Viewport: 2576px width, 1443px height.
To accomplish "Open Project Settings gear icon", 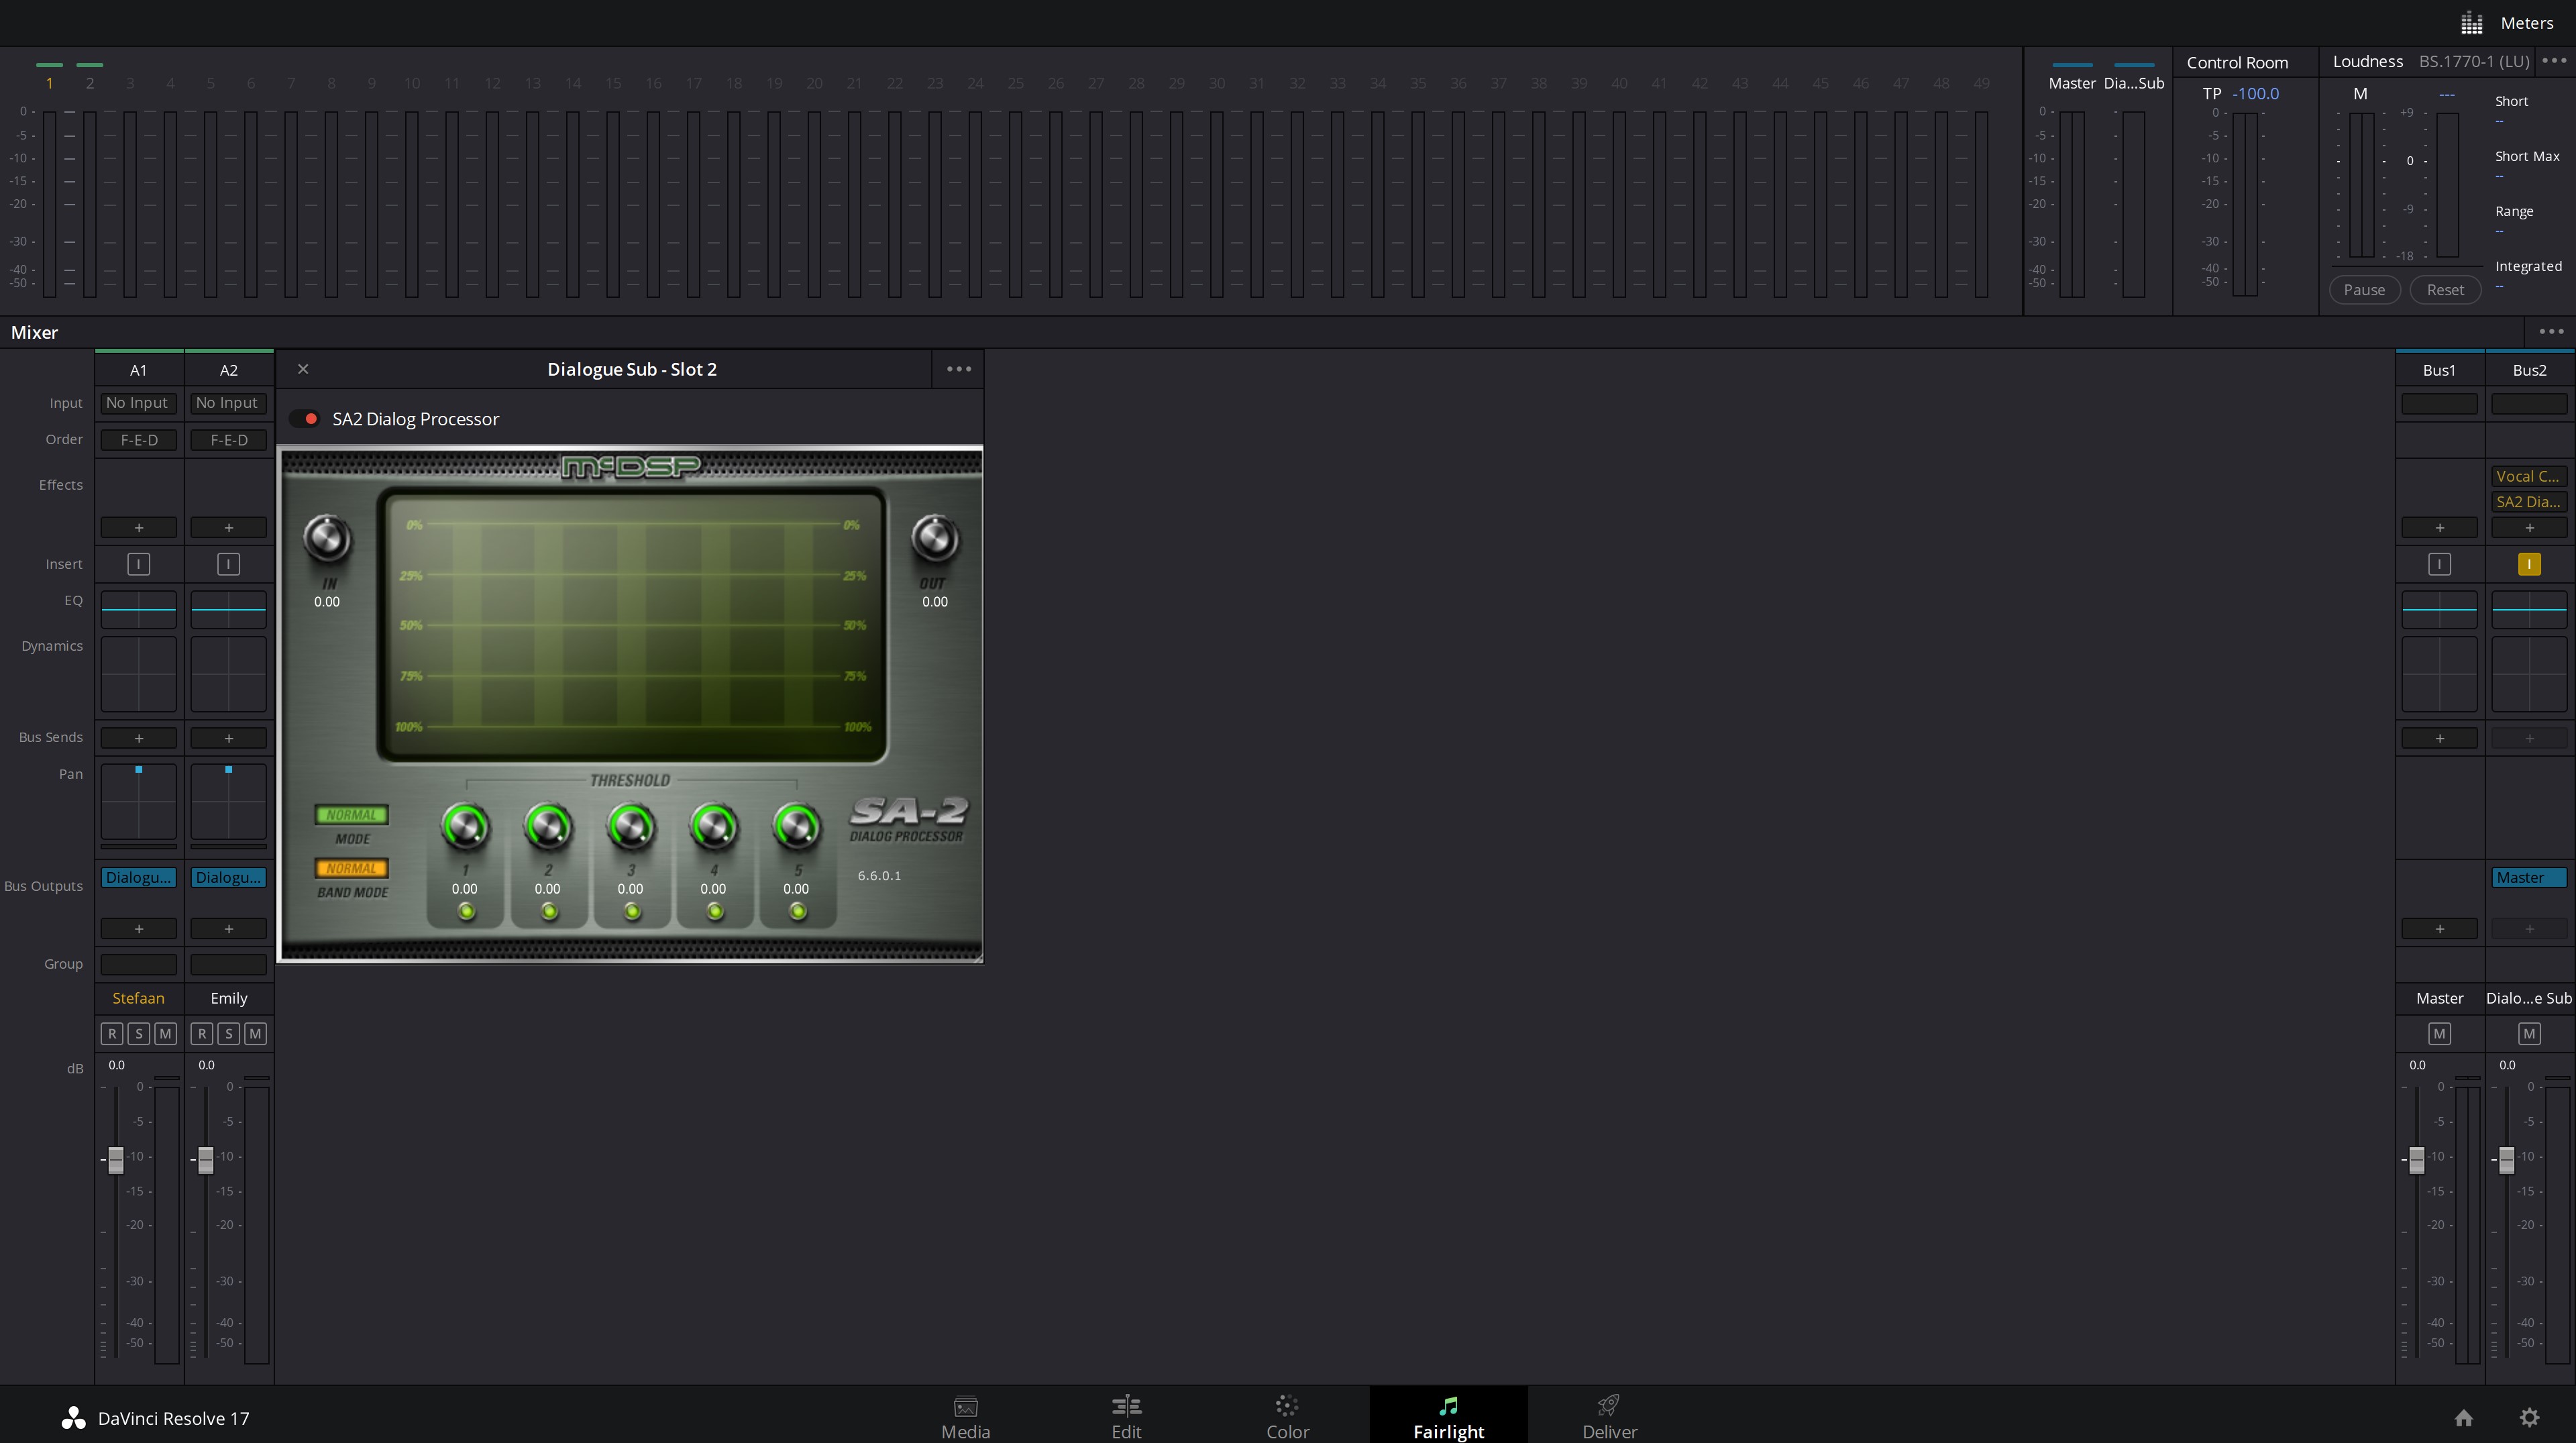I will tap(2529, 1418).
